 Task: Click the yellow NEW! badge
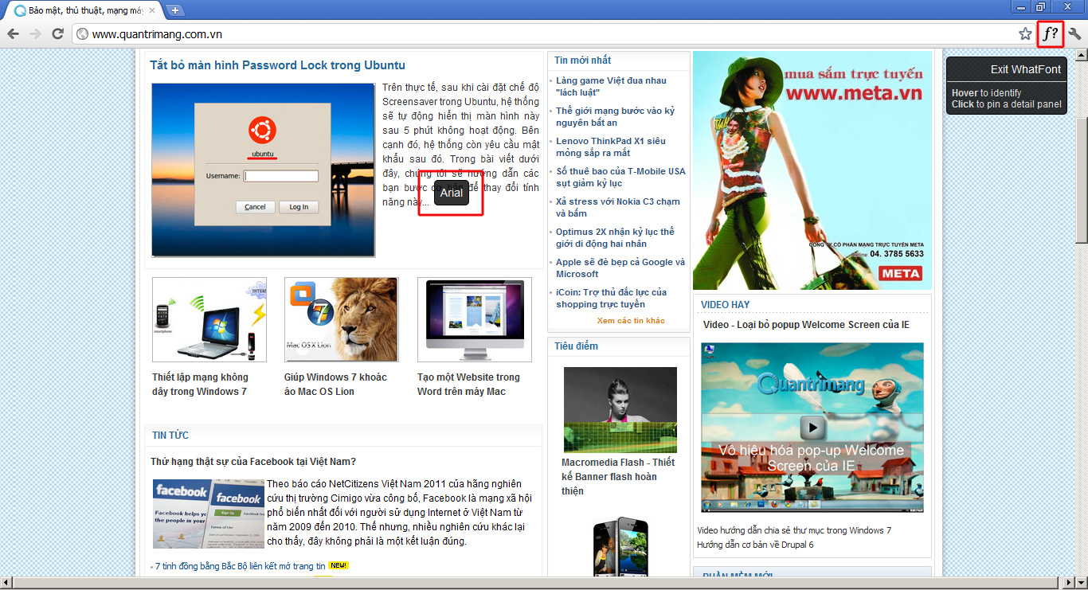(x=339, y=566)
